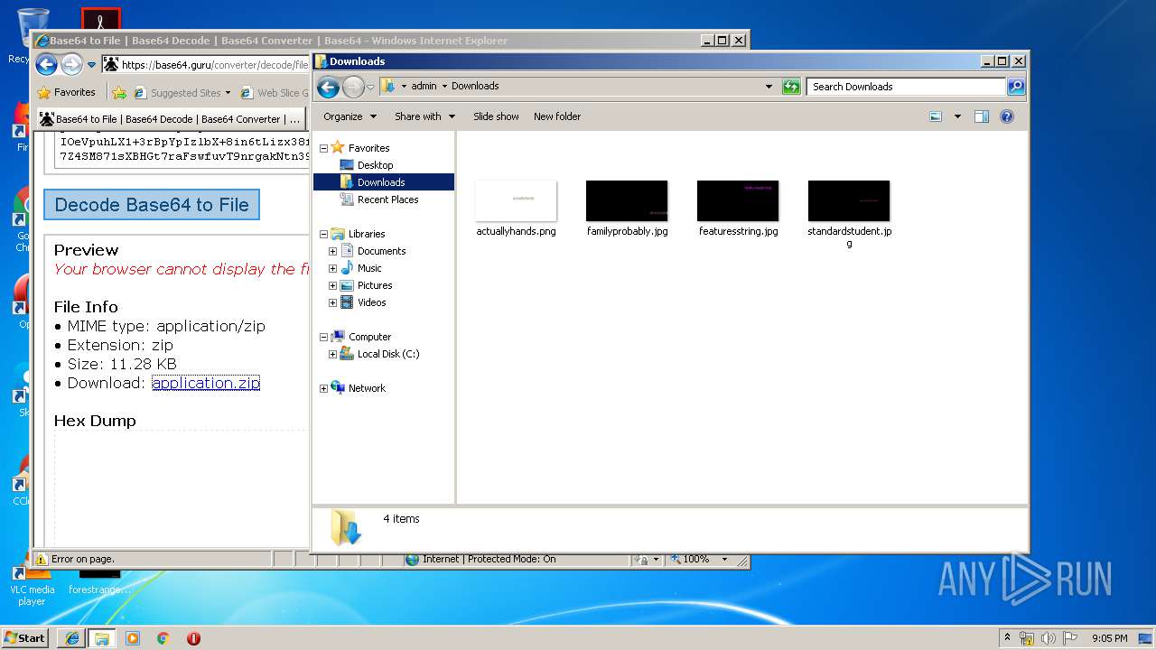Click Forward arrow in Internet Explorer
1156x650 pixels.
coord(71,64)
